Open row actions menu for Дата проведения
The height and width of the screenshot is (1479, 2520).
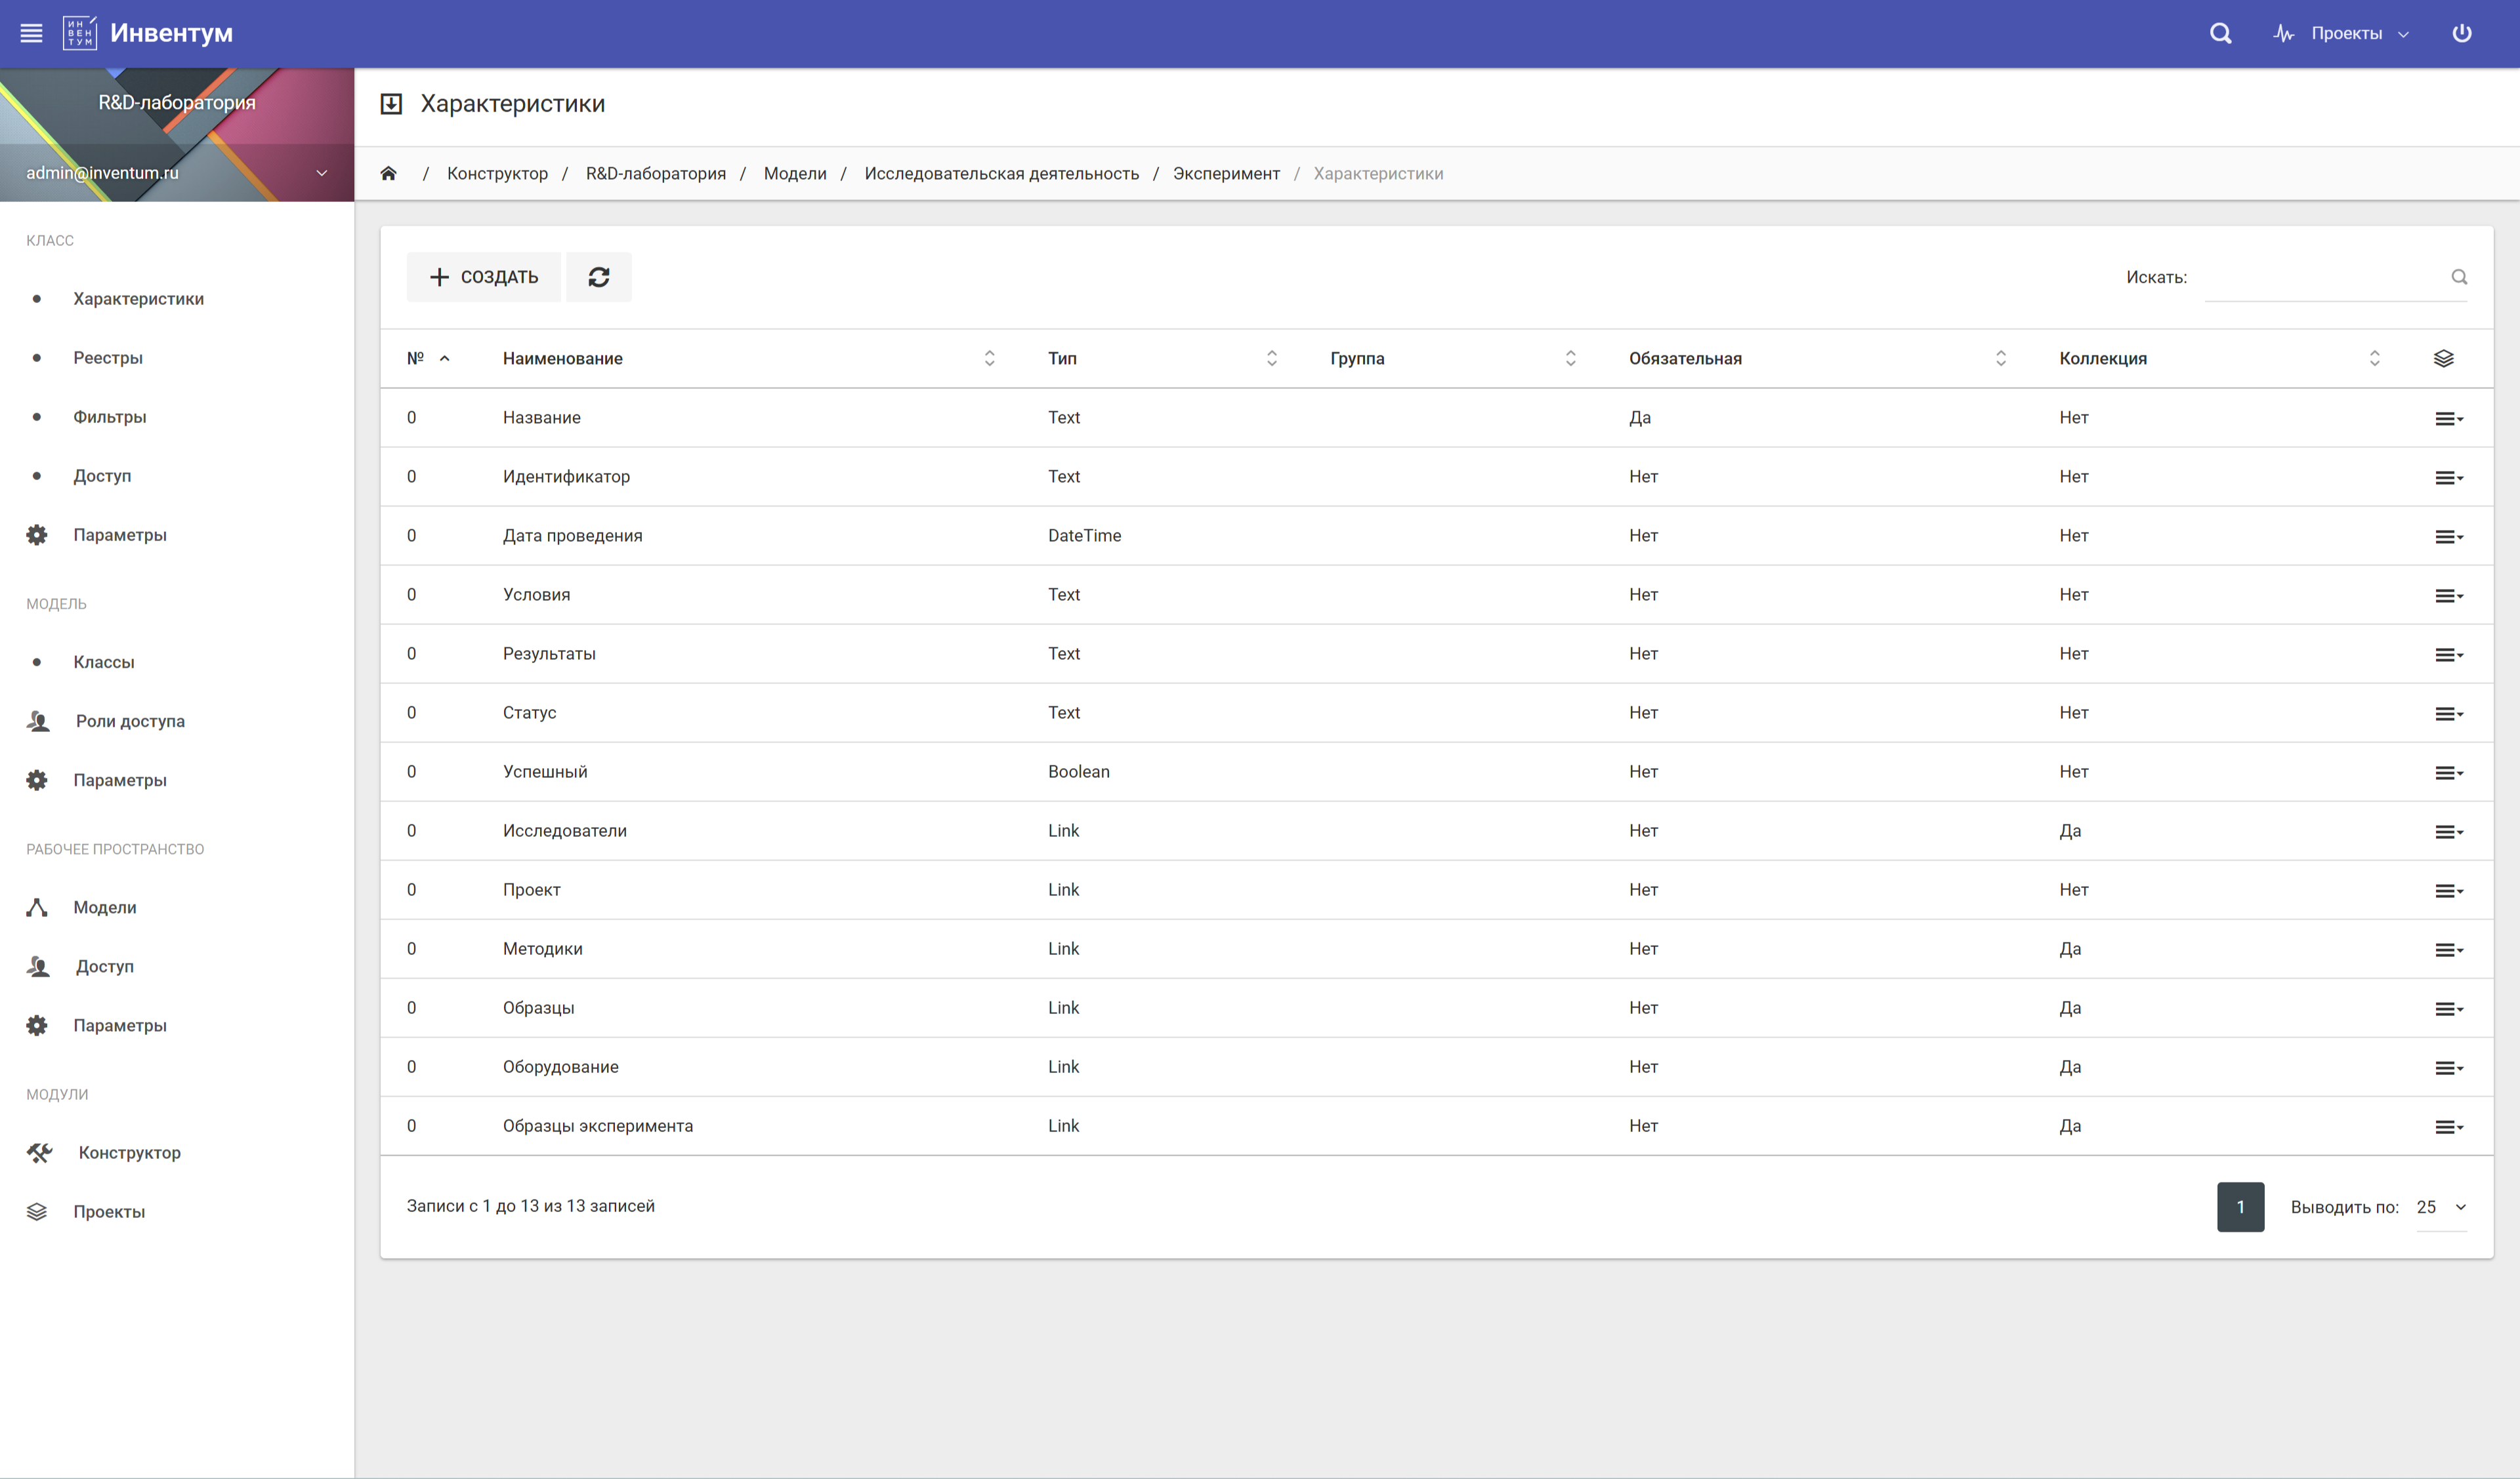click(2448, 537)
